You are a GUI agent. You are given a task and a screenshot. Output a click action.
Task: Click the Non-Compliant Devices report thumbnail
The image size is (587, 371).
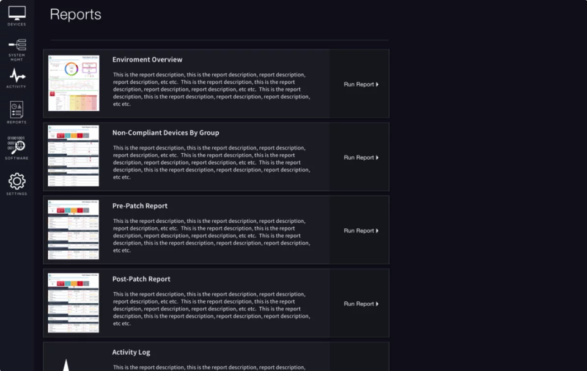click(73, 156)
